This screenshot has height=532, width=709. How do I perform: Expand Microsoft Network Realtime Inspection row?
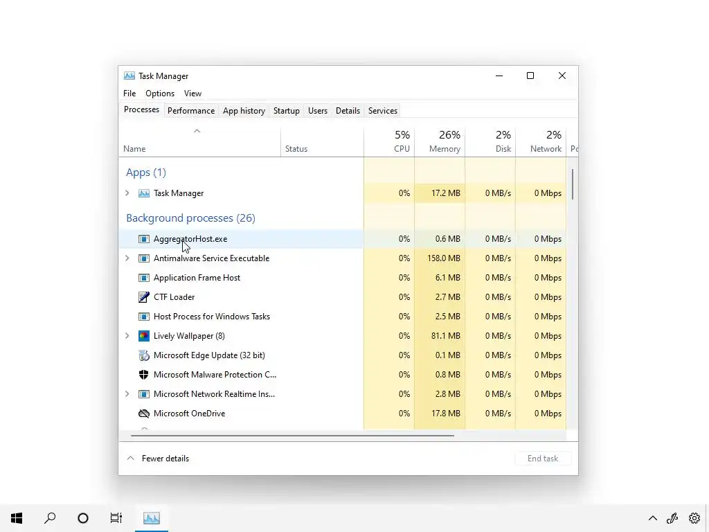127,394
